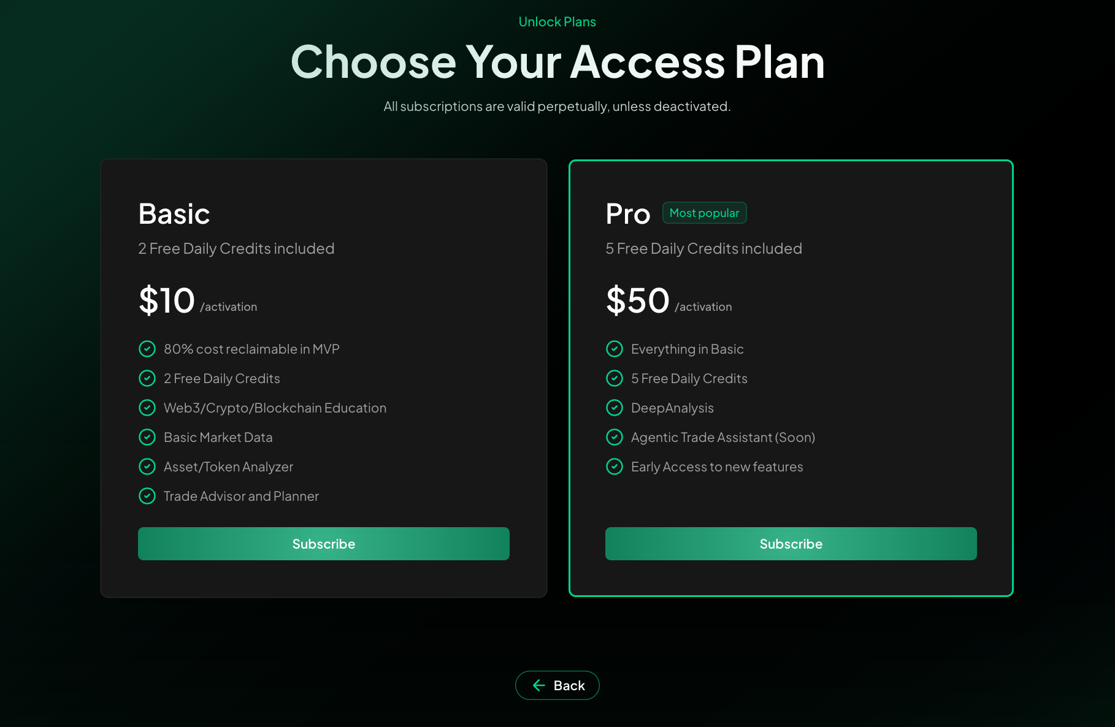1115x727 pixels.
Task: Subscribe to the Pro plan
Action: coord(791,543)
